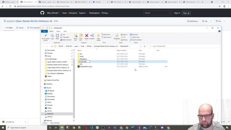The width and height of the screenshot is (231, 130).
Task: Click red X Delete icon
Action: (x=87, y=36)
